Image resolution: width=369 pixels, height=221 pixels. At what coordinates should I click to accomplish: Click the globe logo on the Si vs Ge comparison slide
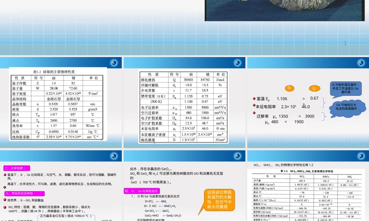pyautogui.click(x=361, y=63)
